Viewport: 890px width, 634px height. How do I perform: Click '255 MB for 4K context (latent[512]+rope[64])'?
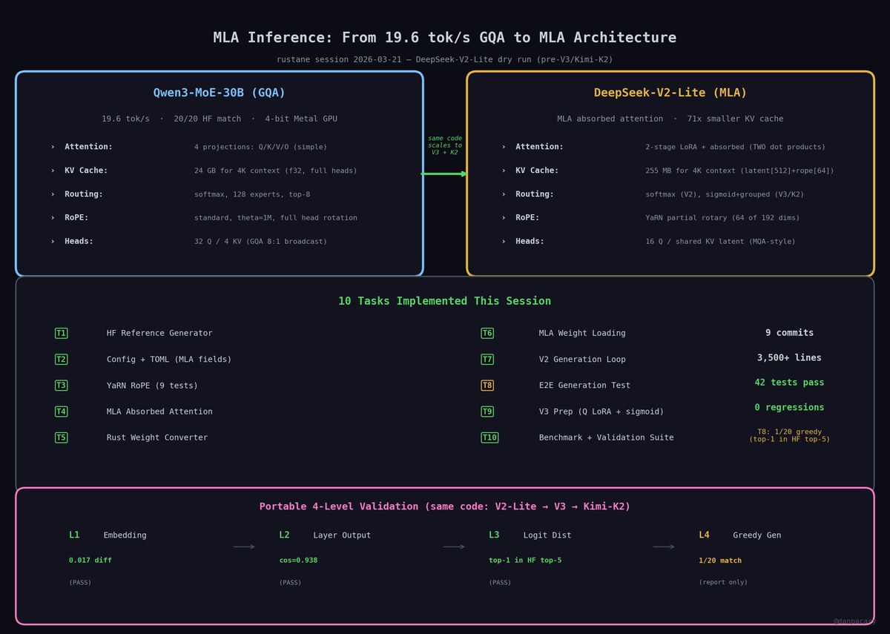coord(739,171)
